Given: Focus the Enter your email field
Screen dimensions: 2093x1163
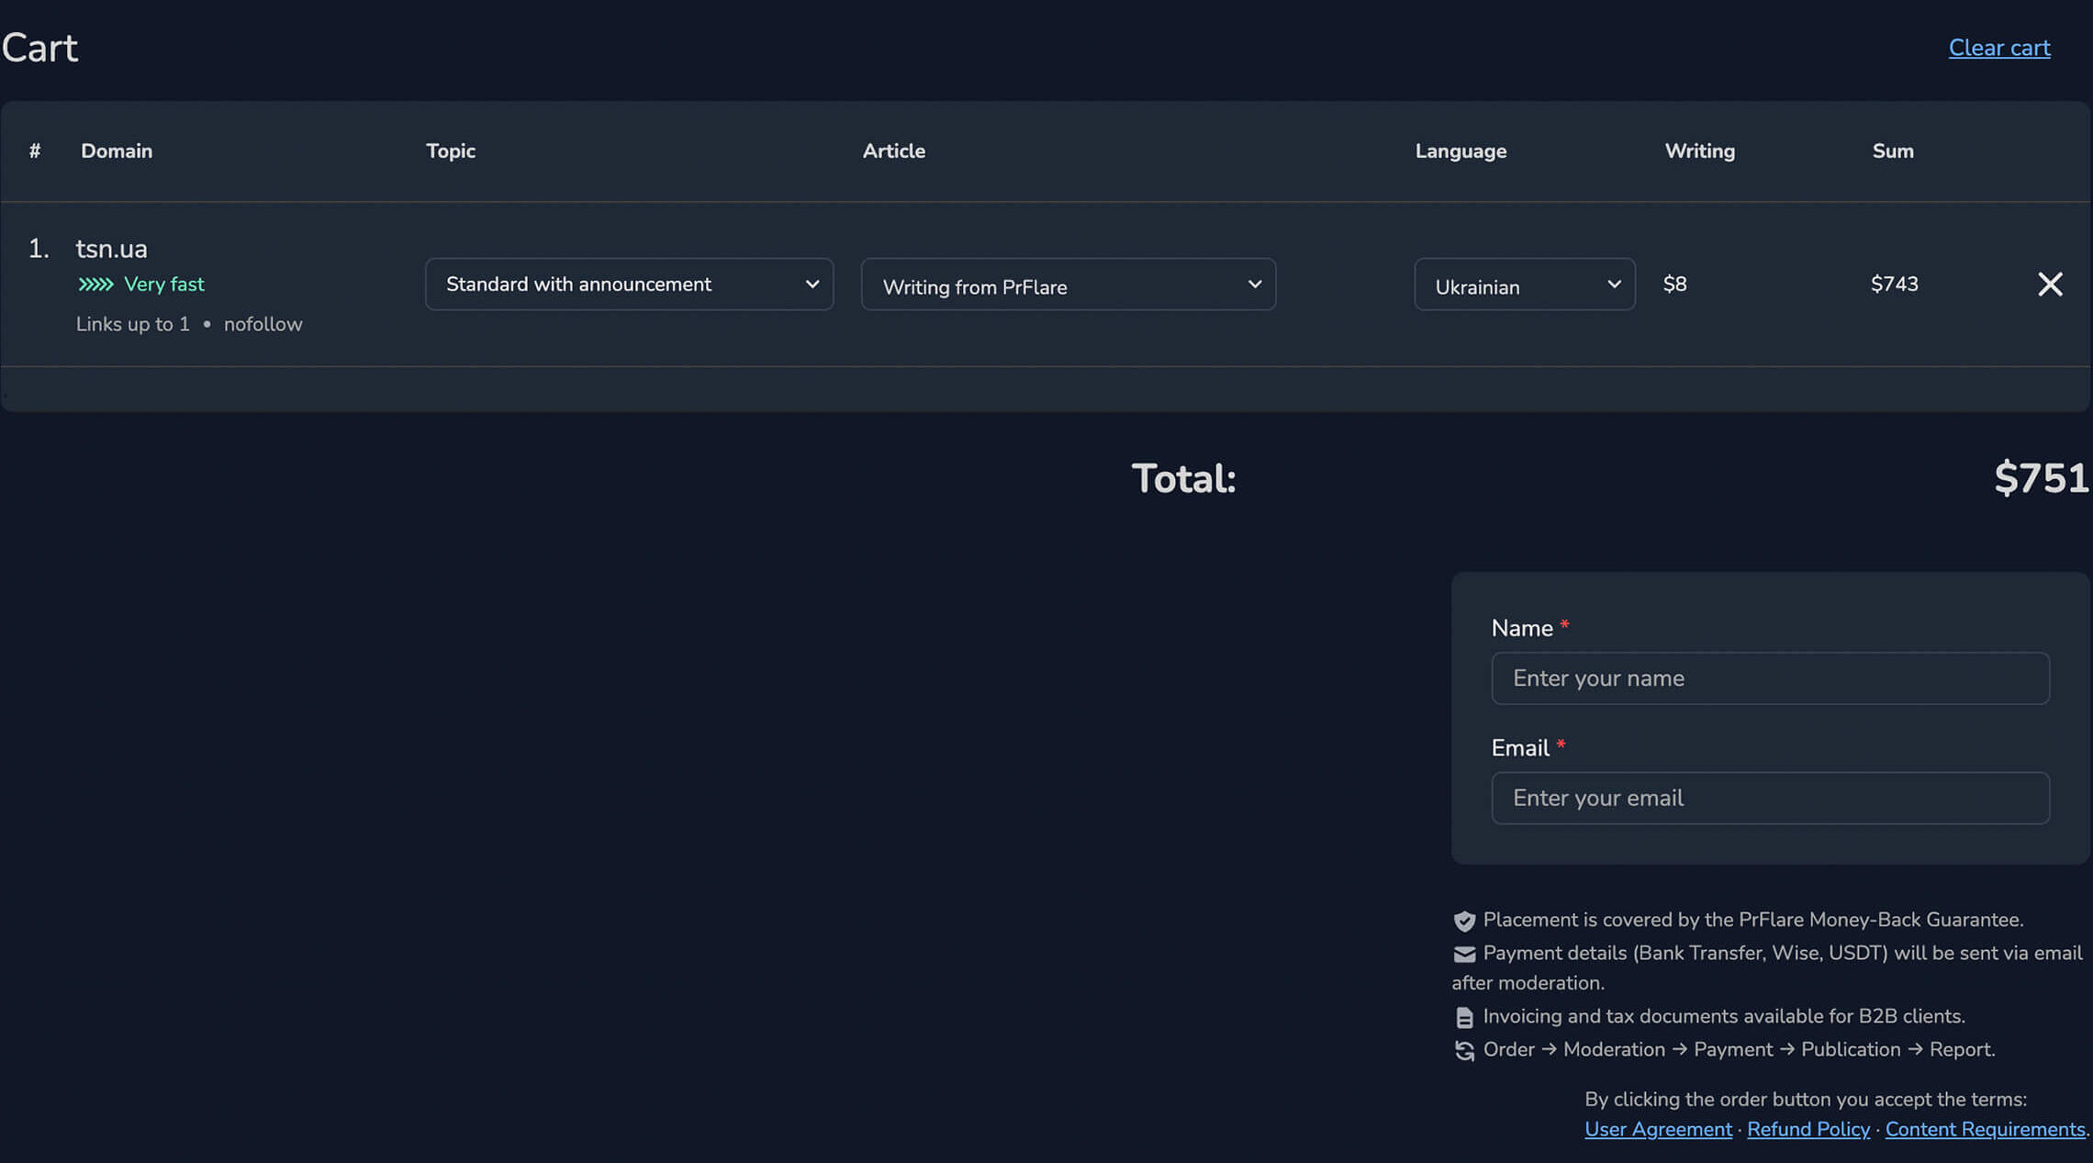Looking at the screenshot, I should (1769, 799).
